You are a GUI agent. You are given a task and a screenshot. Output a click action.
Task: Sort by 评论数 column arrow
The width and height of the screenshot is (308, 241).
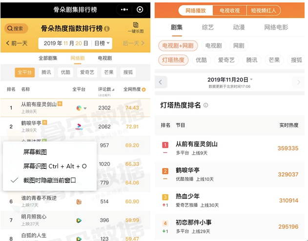click(x=113, y=90)
